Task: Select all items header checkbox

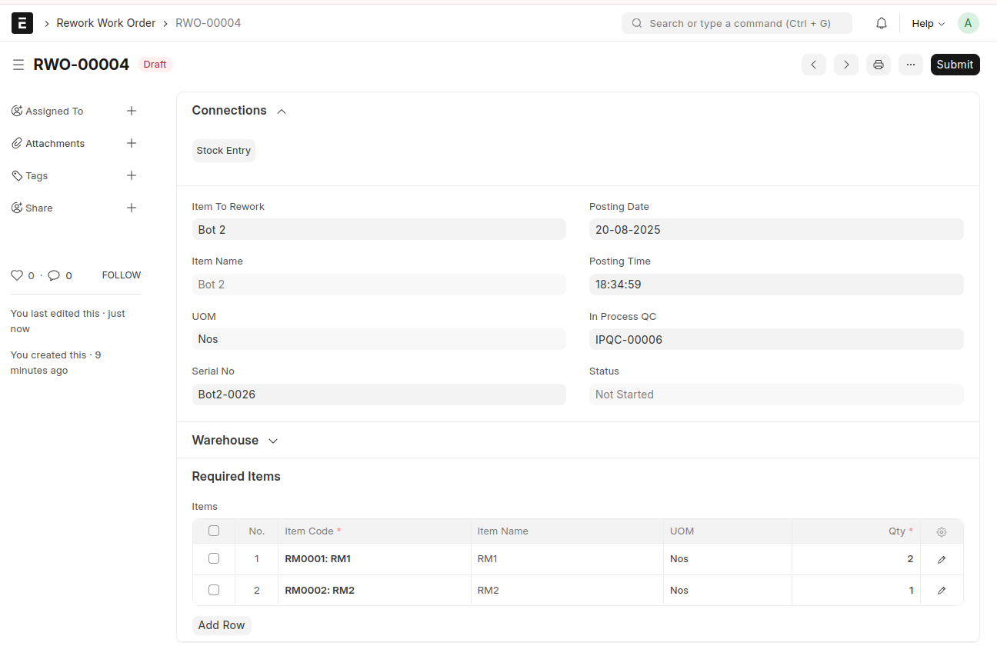Action: [x=214, y=531]
